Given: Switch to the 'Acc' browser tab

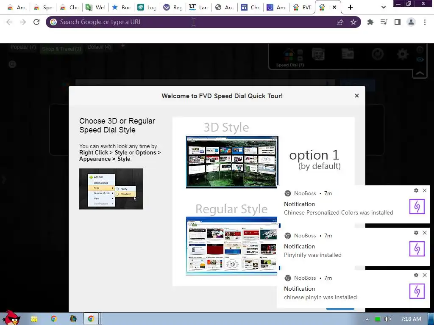Looking at the screenshot, I should (225, 8).
